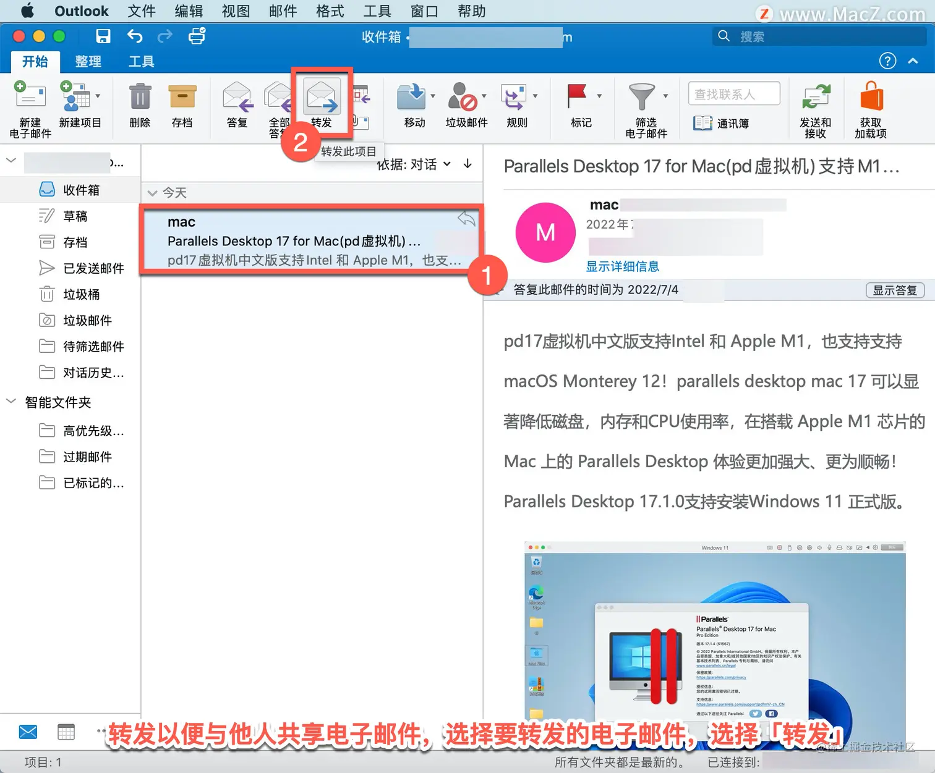Select the 开始 ribbon tab
This screenshot has height=773, width=935.
tap(35, 61)
